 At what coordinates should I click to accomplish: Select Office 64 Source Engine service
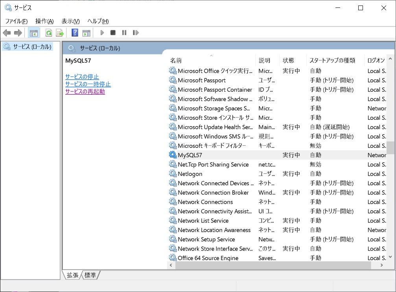coord(277,258)
